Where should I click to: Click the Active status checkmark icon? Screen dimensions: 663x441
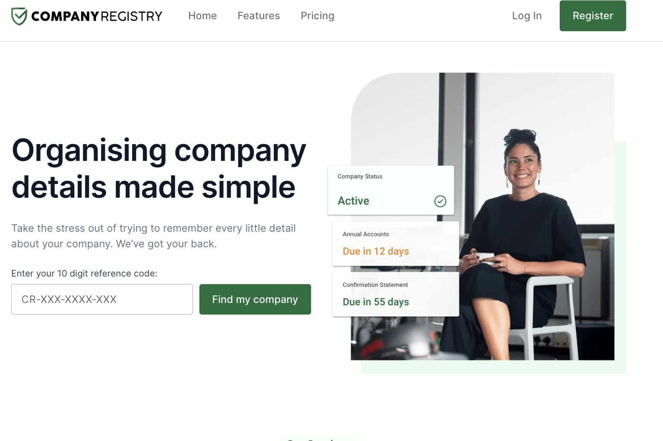point(440,201)
